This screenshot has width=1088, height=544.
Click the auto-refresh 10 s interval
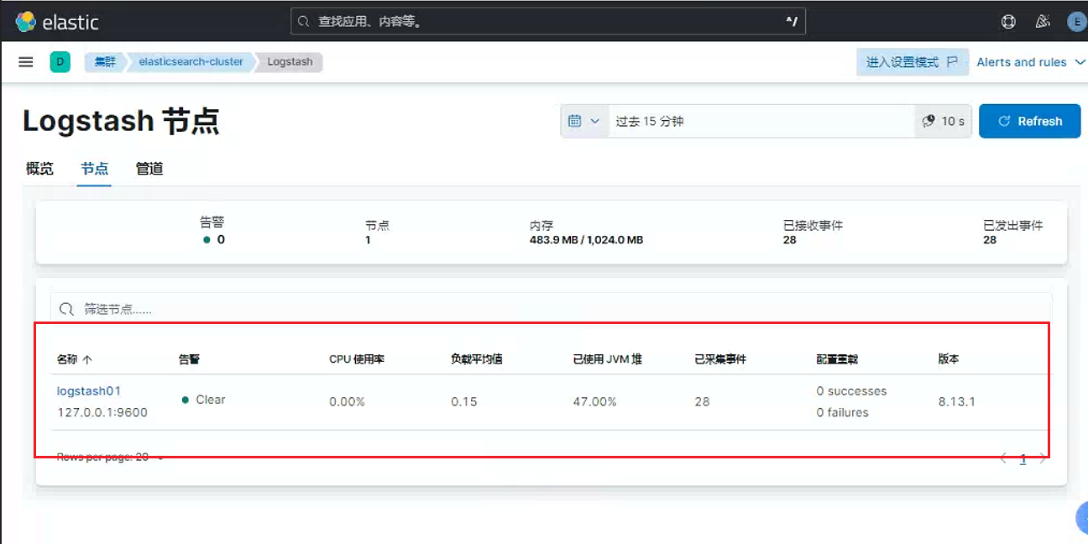[944, 121]
